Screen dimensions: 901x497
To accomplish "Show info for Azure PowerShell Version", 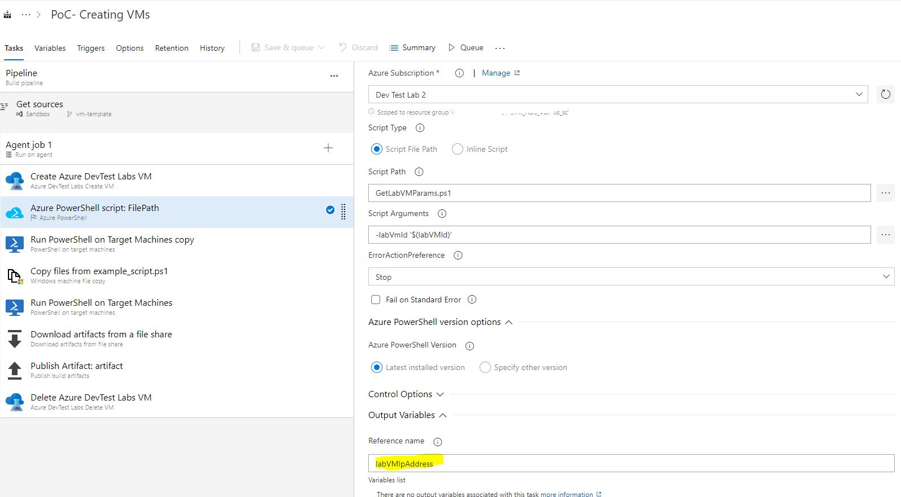I will [x=469, y=345].
